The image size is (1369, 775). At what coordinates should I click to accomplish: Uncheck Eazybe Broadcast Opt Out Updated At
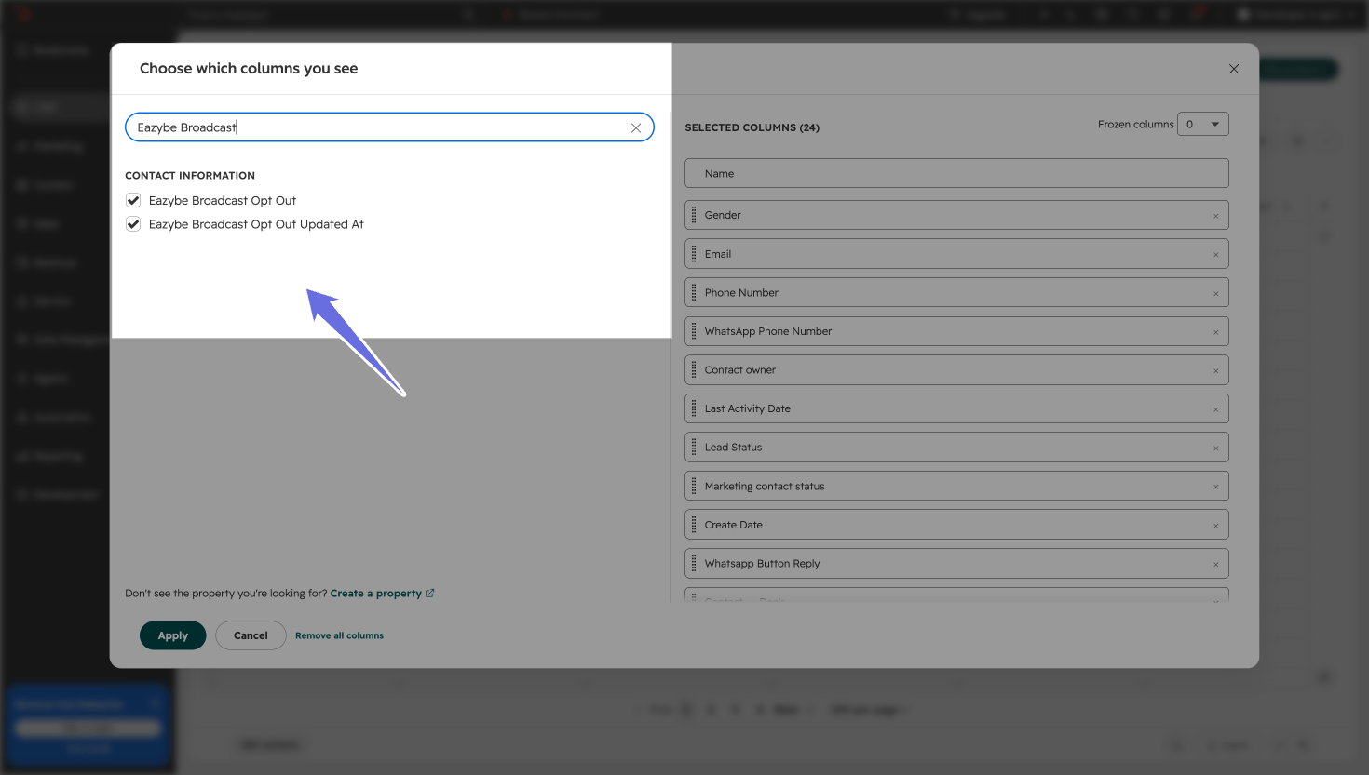pos(133,224)
